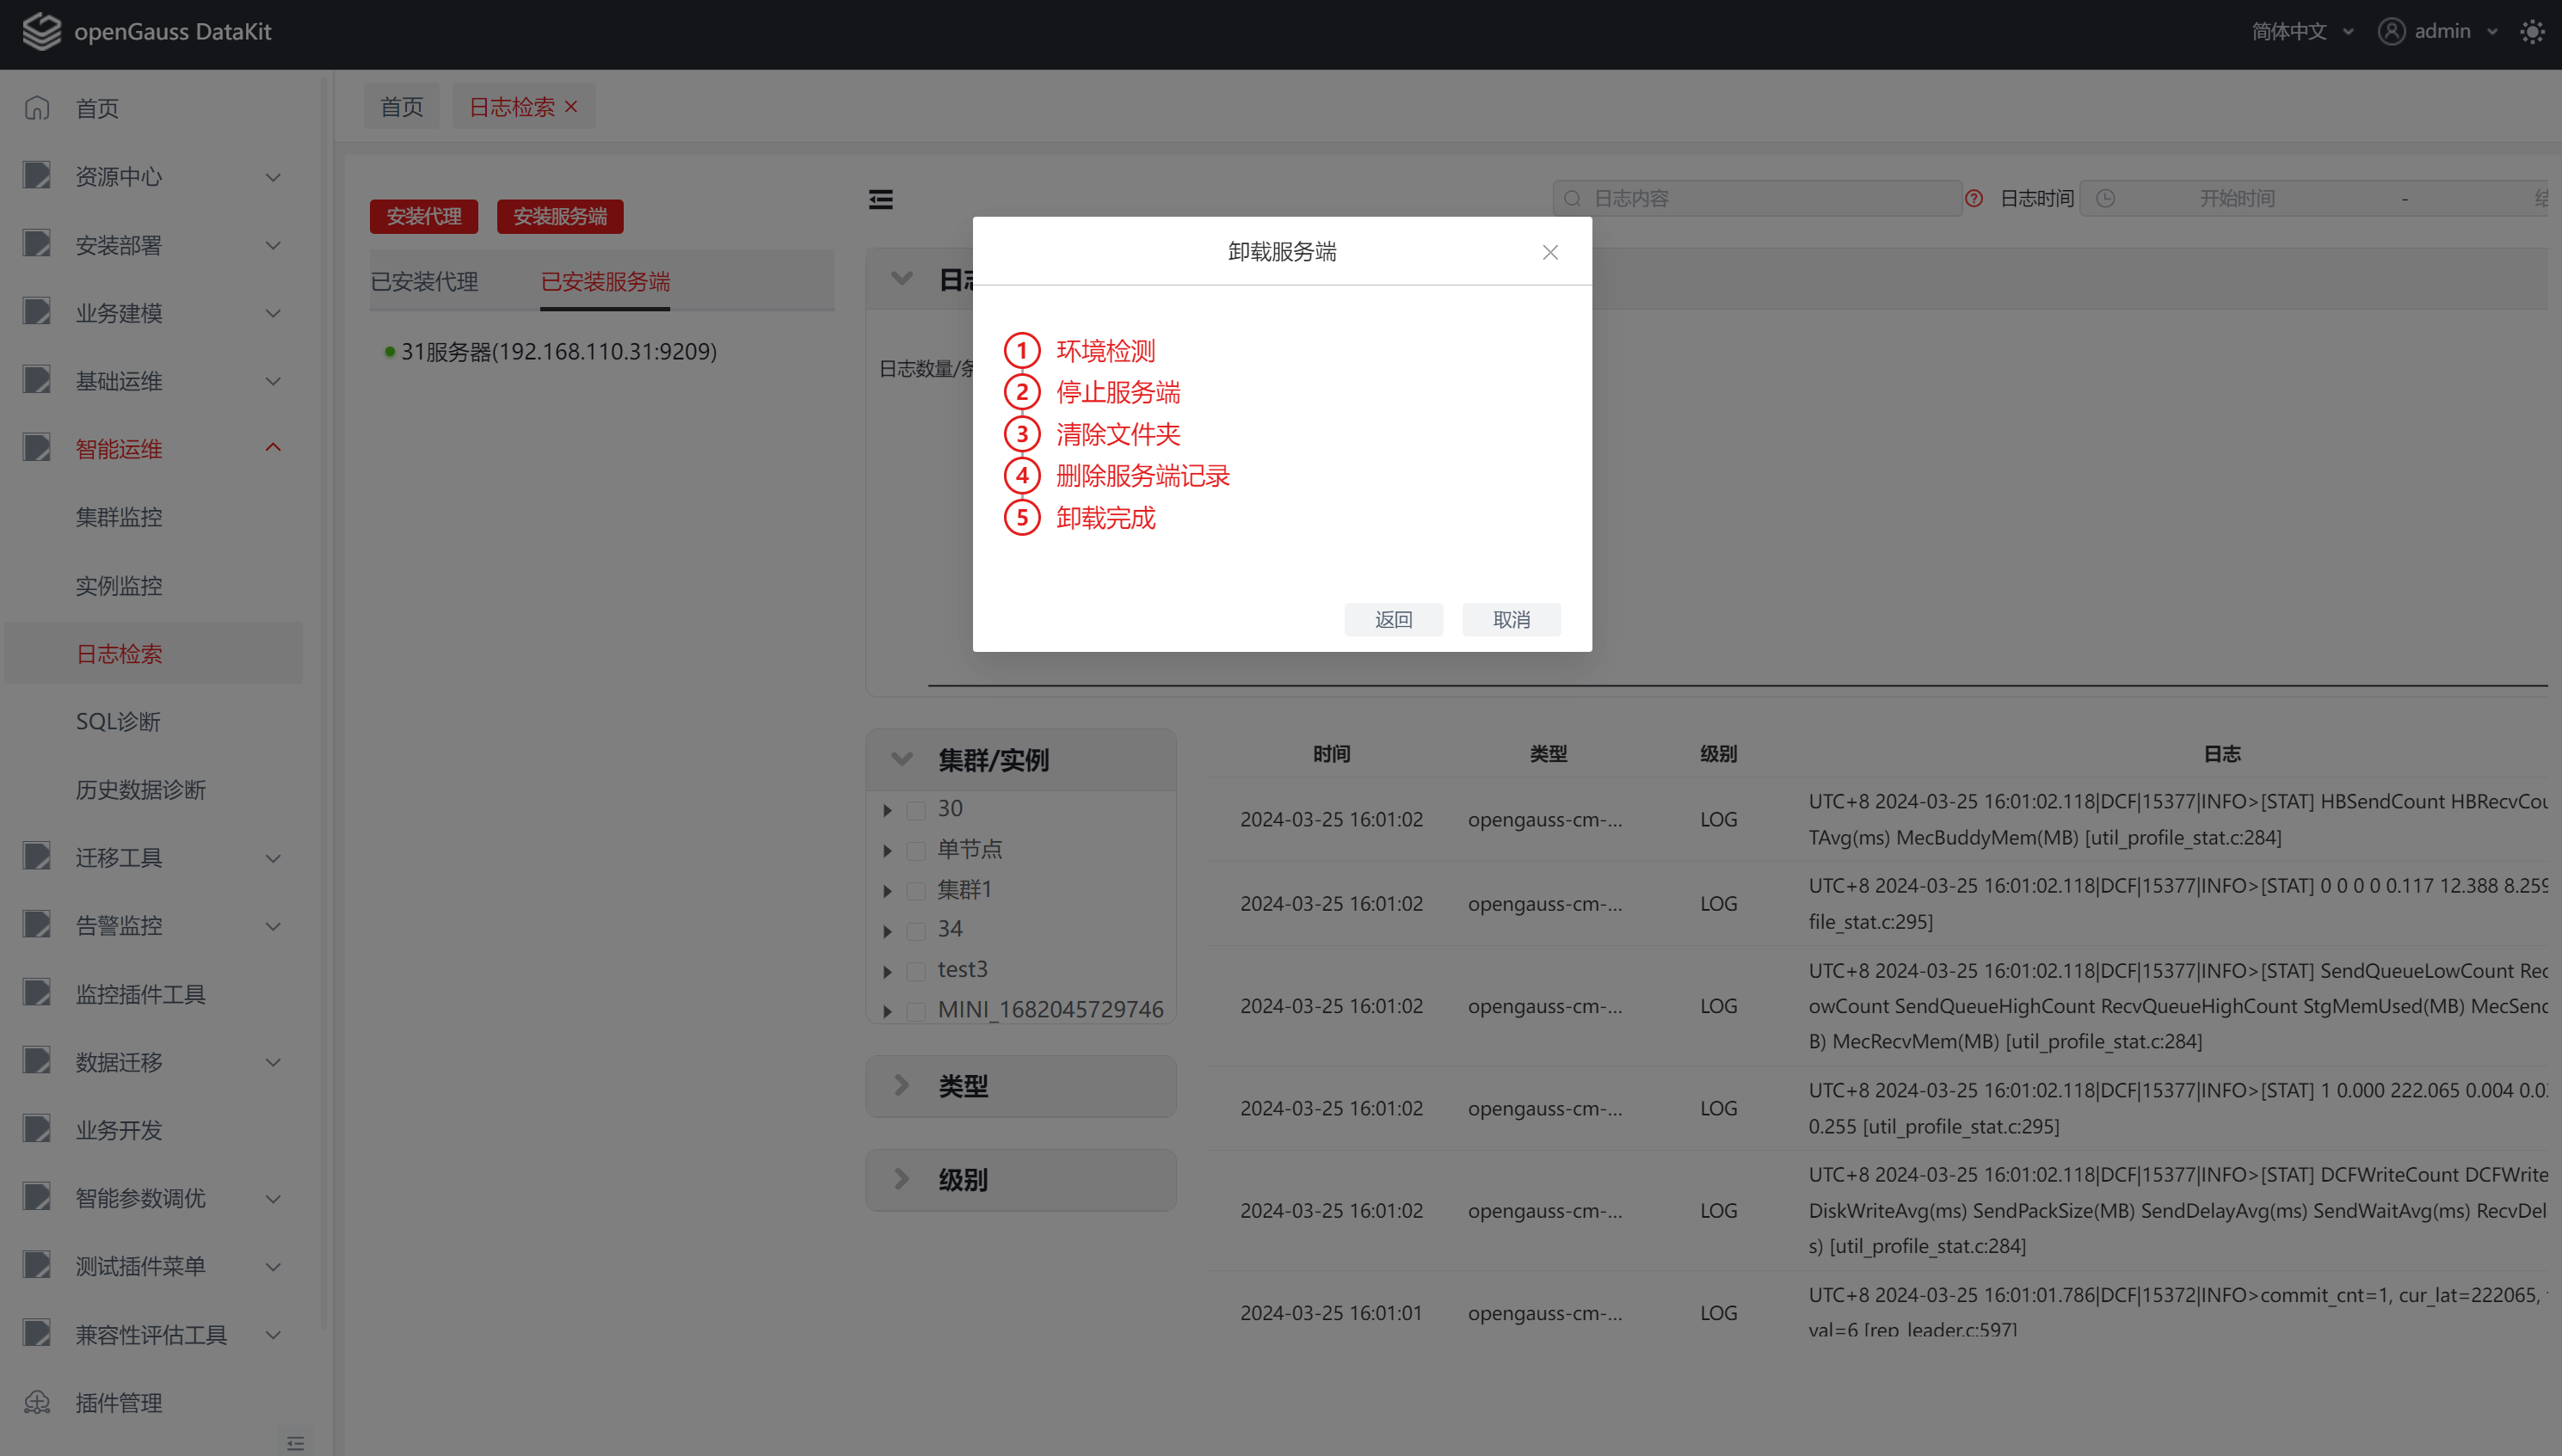Click the 安装部署 sidebar icon

pos(37,243)
